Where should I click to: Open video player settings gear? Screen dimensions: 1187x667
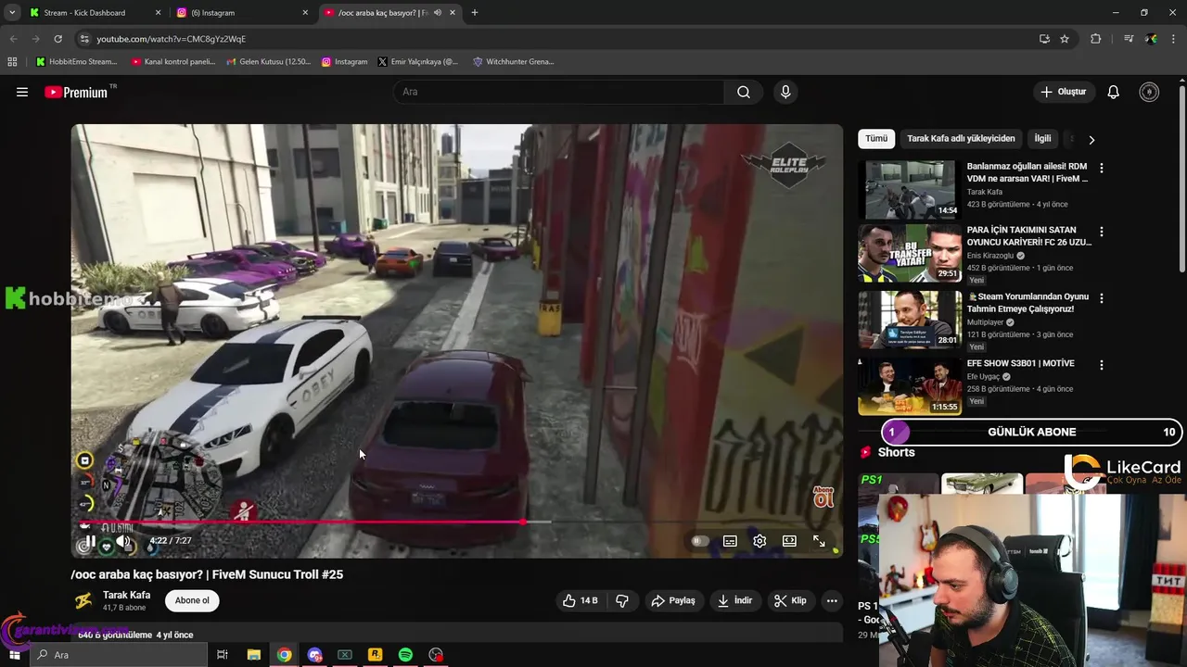[759, 541]
